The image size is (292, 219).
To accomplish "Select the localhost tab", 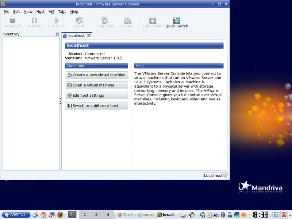I will 76,35.
